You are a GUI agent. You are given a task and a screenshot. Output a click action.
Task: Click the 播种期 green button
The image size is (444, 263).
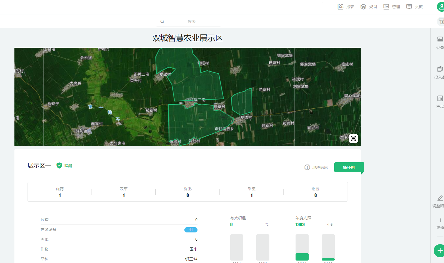click(348, 168)
